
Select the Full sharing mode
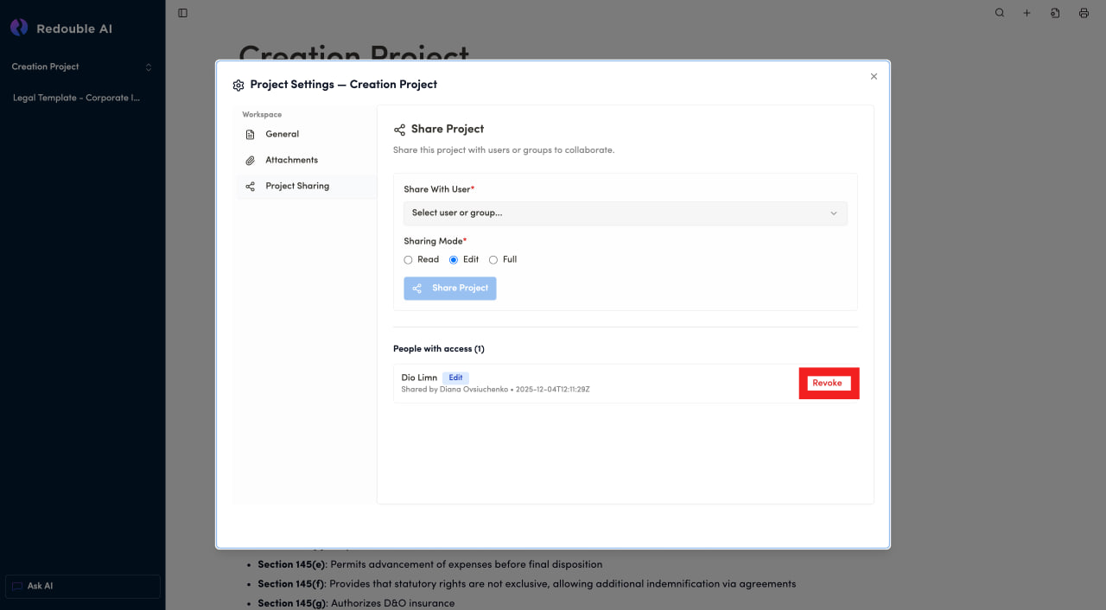coord(493,260)
